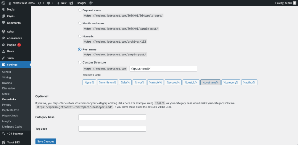Open Imagify settings submenu item
The height and width of the screenshot is (145, 298).
[6, 121]
